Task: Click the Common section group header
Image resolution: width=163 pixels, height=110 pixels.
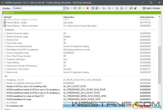Action: tap(9, 30)
